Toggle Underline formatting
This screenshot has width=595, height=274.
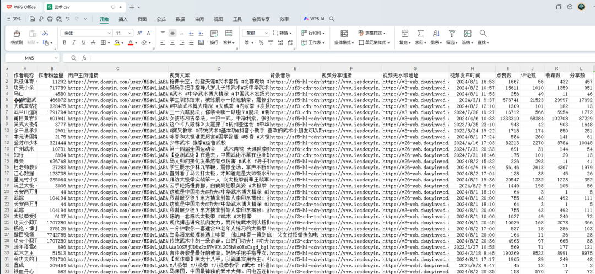pos(84,42)
